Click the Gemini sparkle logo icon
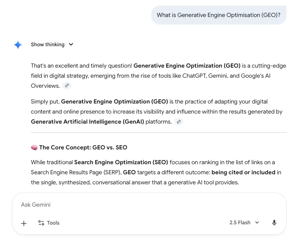The width and height of the screenshot is (303, 240). [x=18, y=44]
